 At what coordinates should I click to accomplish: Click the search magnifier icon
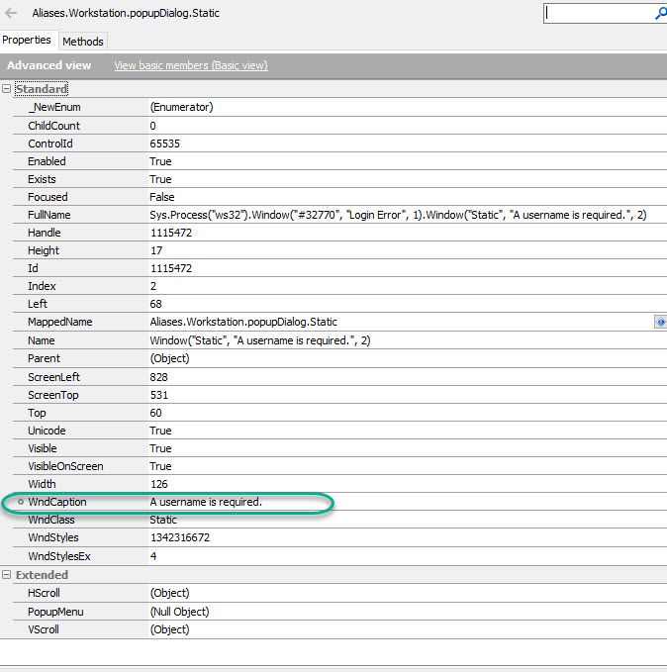661,14
